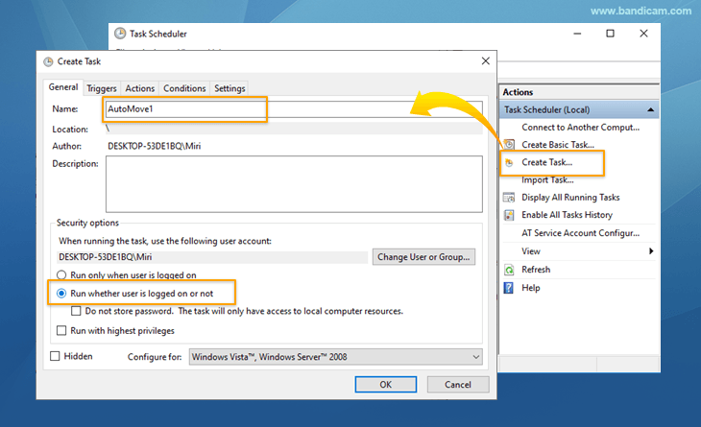Expand the View submenu arrow
This screenshot has height=427, width=701.
click(651, 251)
